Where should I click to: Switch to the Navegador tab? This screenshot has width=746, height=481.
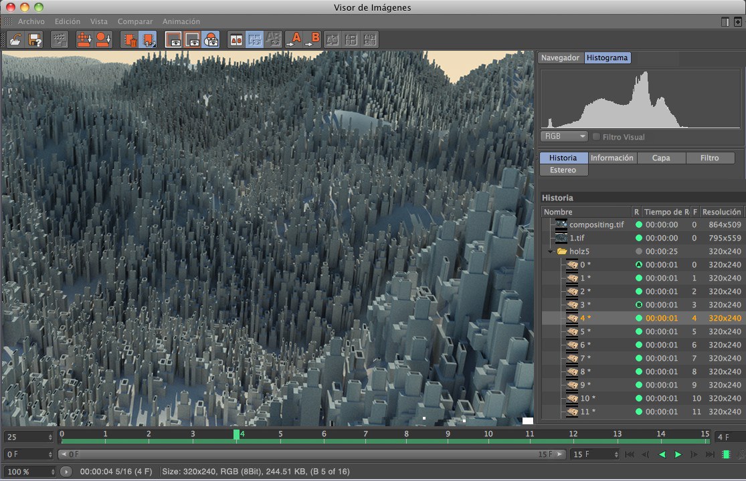pyautogui.click(x=560, y=58)
